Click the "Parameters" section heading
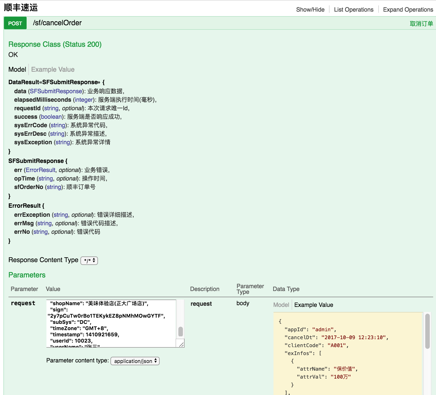This screenshot has width=436, height=395. click(27, 275)
